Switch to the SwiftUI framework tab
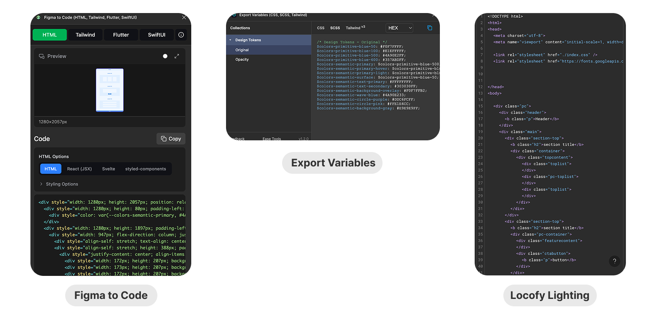Screen dimensions: 652x315 click(x=156, y=35)
